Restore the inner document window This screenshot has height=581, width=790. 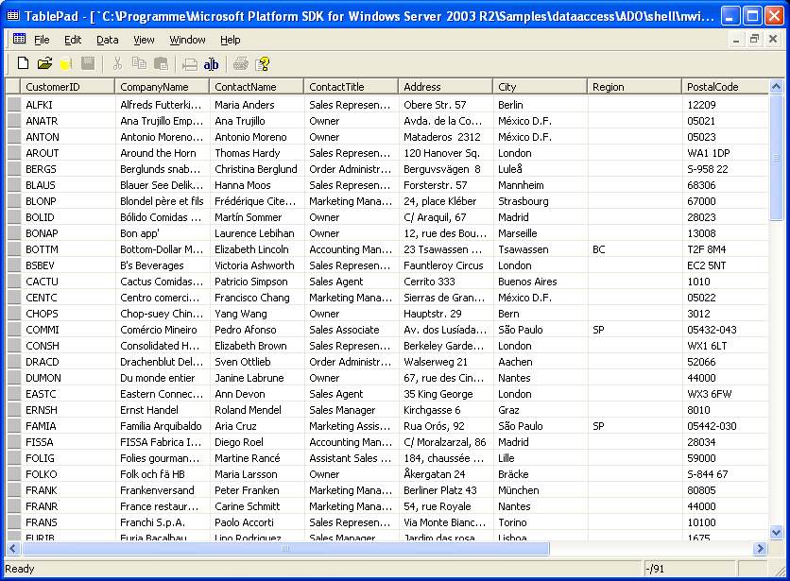754,39
